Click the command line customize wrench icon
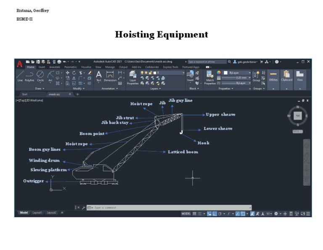323x250 pixels. 83,208
